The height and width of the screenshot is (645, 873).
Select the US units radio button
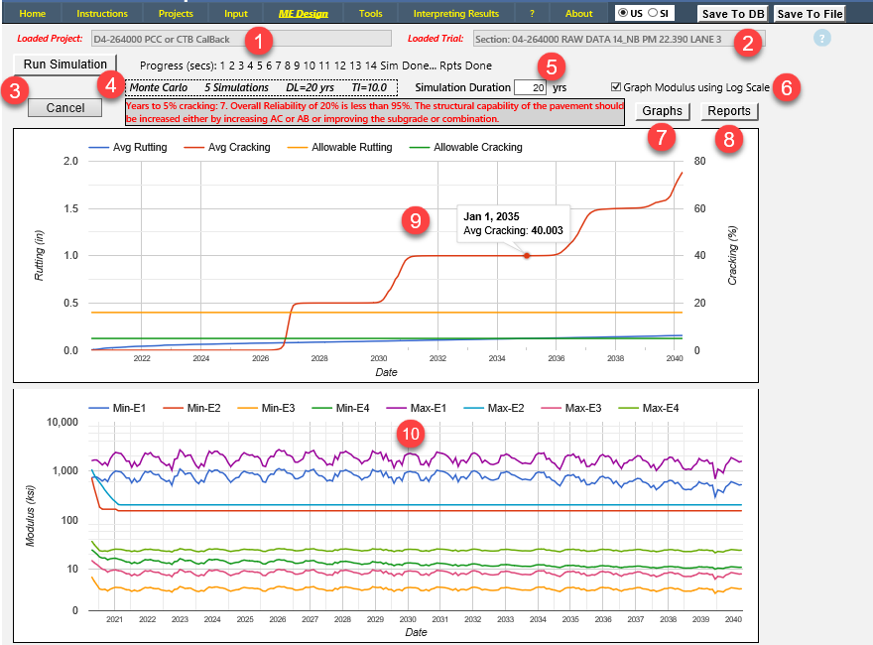point(623,13)
